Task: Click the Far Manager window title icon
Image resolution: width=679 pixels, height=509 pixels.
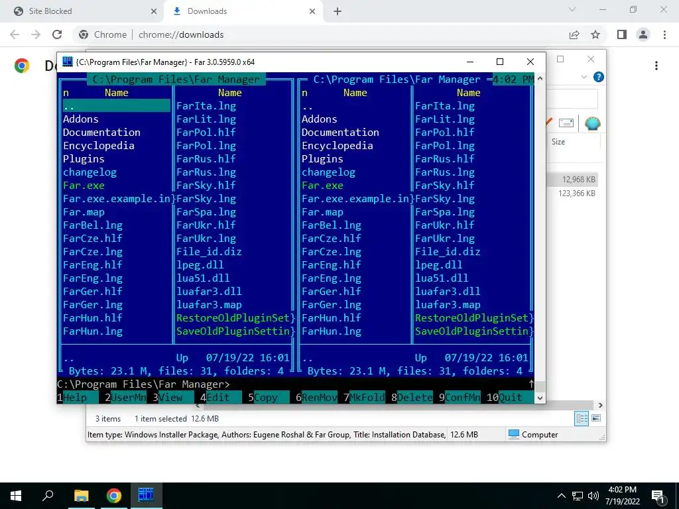Action: (67, 62)
